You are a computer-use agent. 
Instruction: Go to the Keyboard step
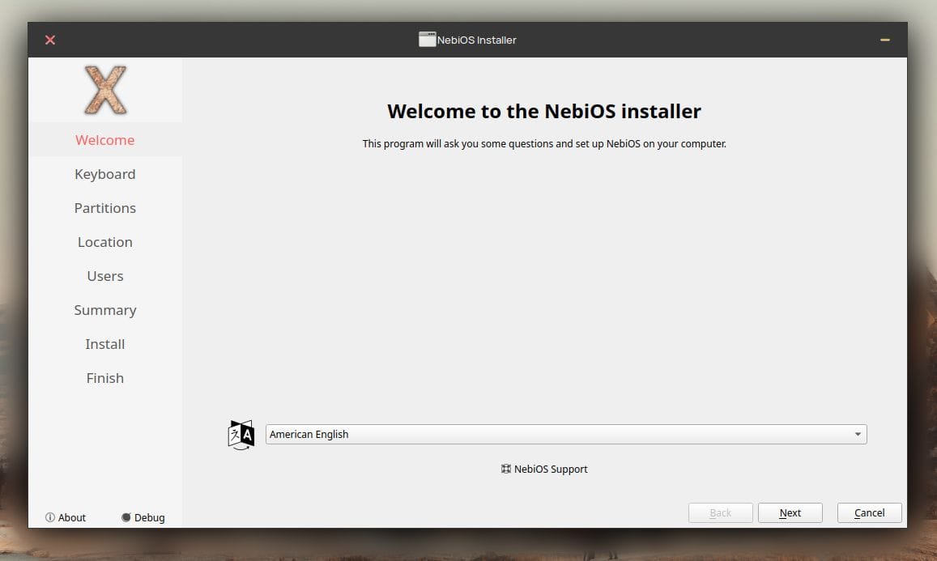tap(105, 174)
